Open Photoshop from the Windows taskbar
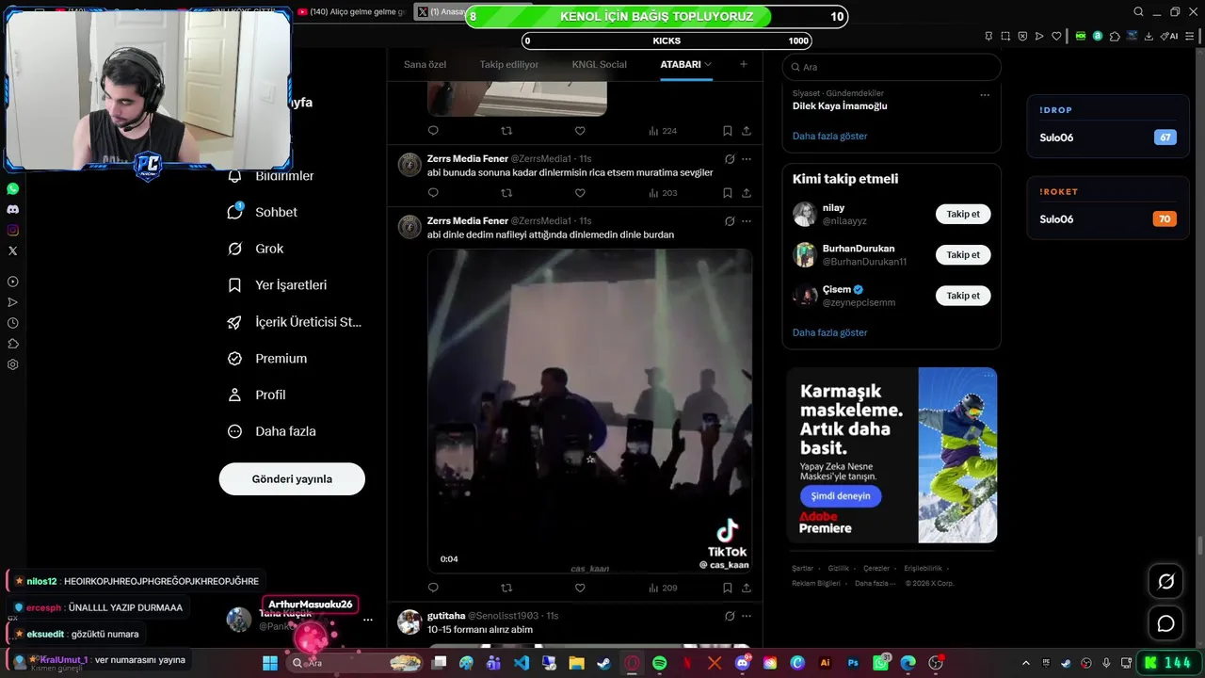 [853, 663]
